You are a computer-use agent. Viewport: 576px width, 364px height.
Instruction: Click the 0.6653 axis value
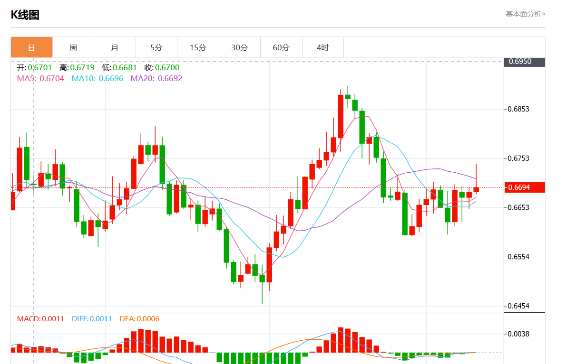[519, 207]
